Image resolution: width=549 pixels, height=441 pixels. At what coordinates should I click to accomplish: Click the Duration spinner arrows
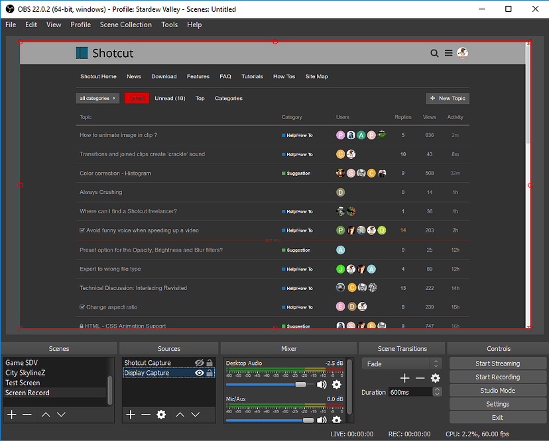tap(436, 392)
